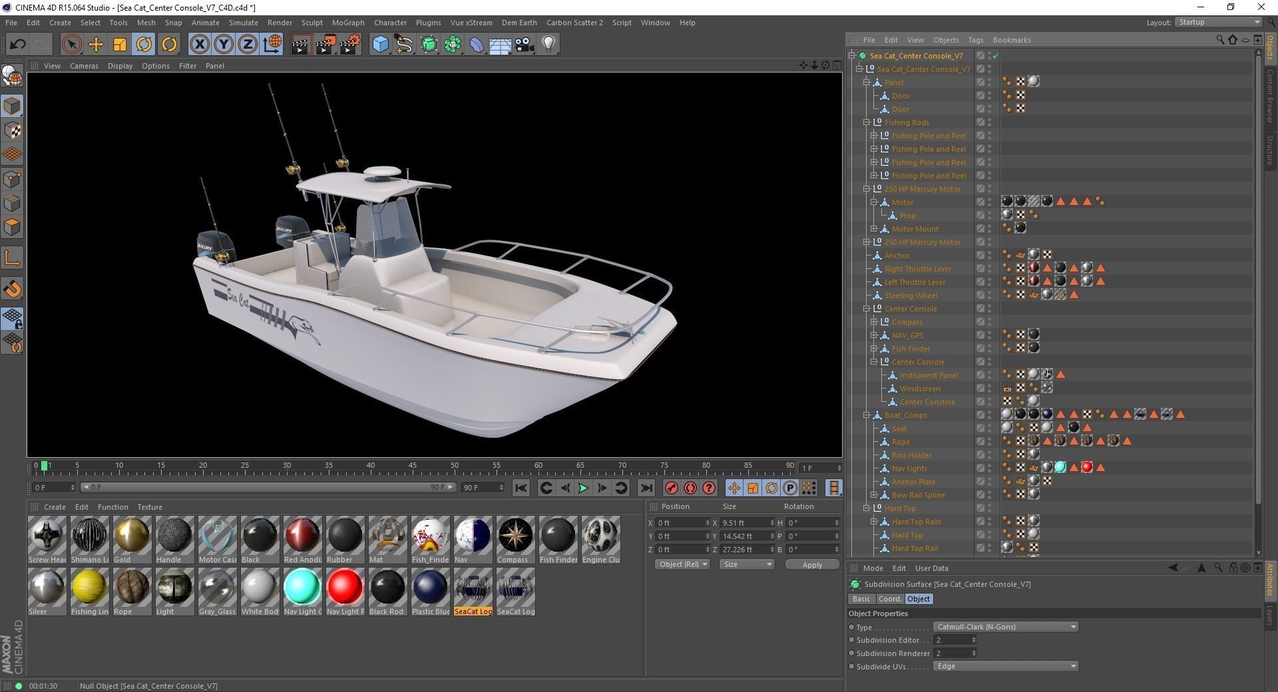The height and width of the screenshot is (692, 1278).
Task: Switch to Model mode
Action: 12,106
